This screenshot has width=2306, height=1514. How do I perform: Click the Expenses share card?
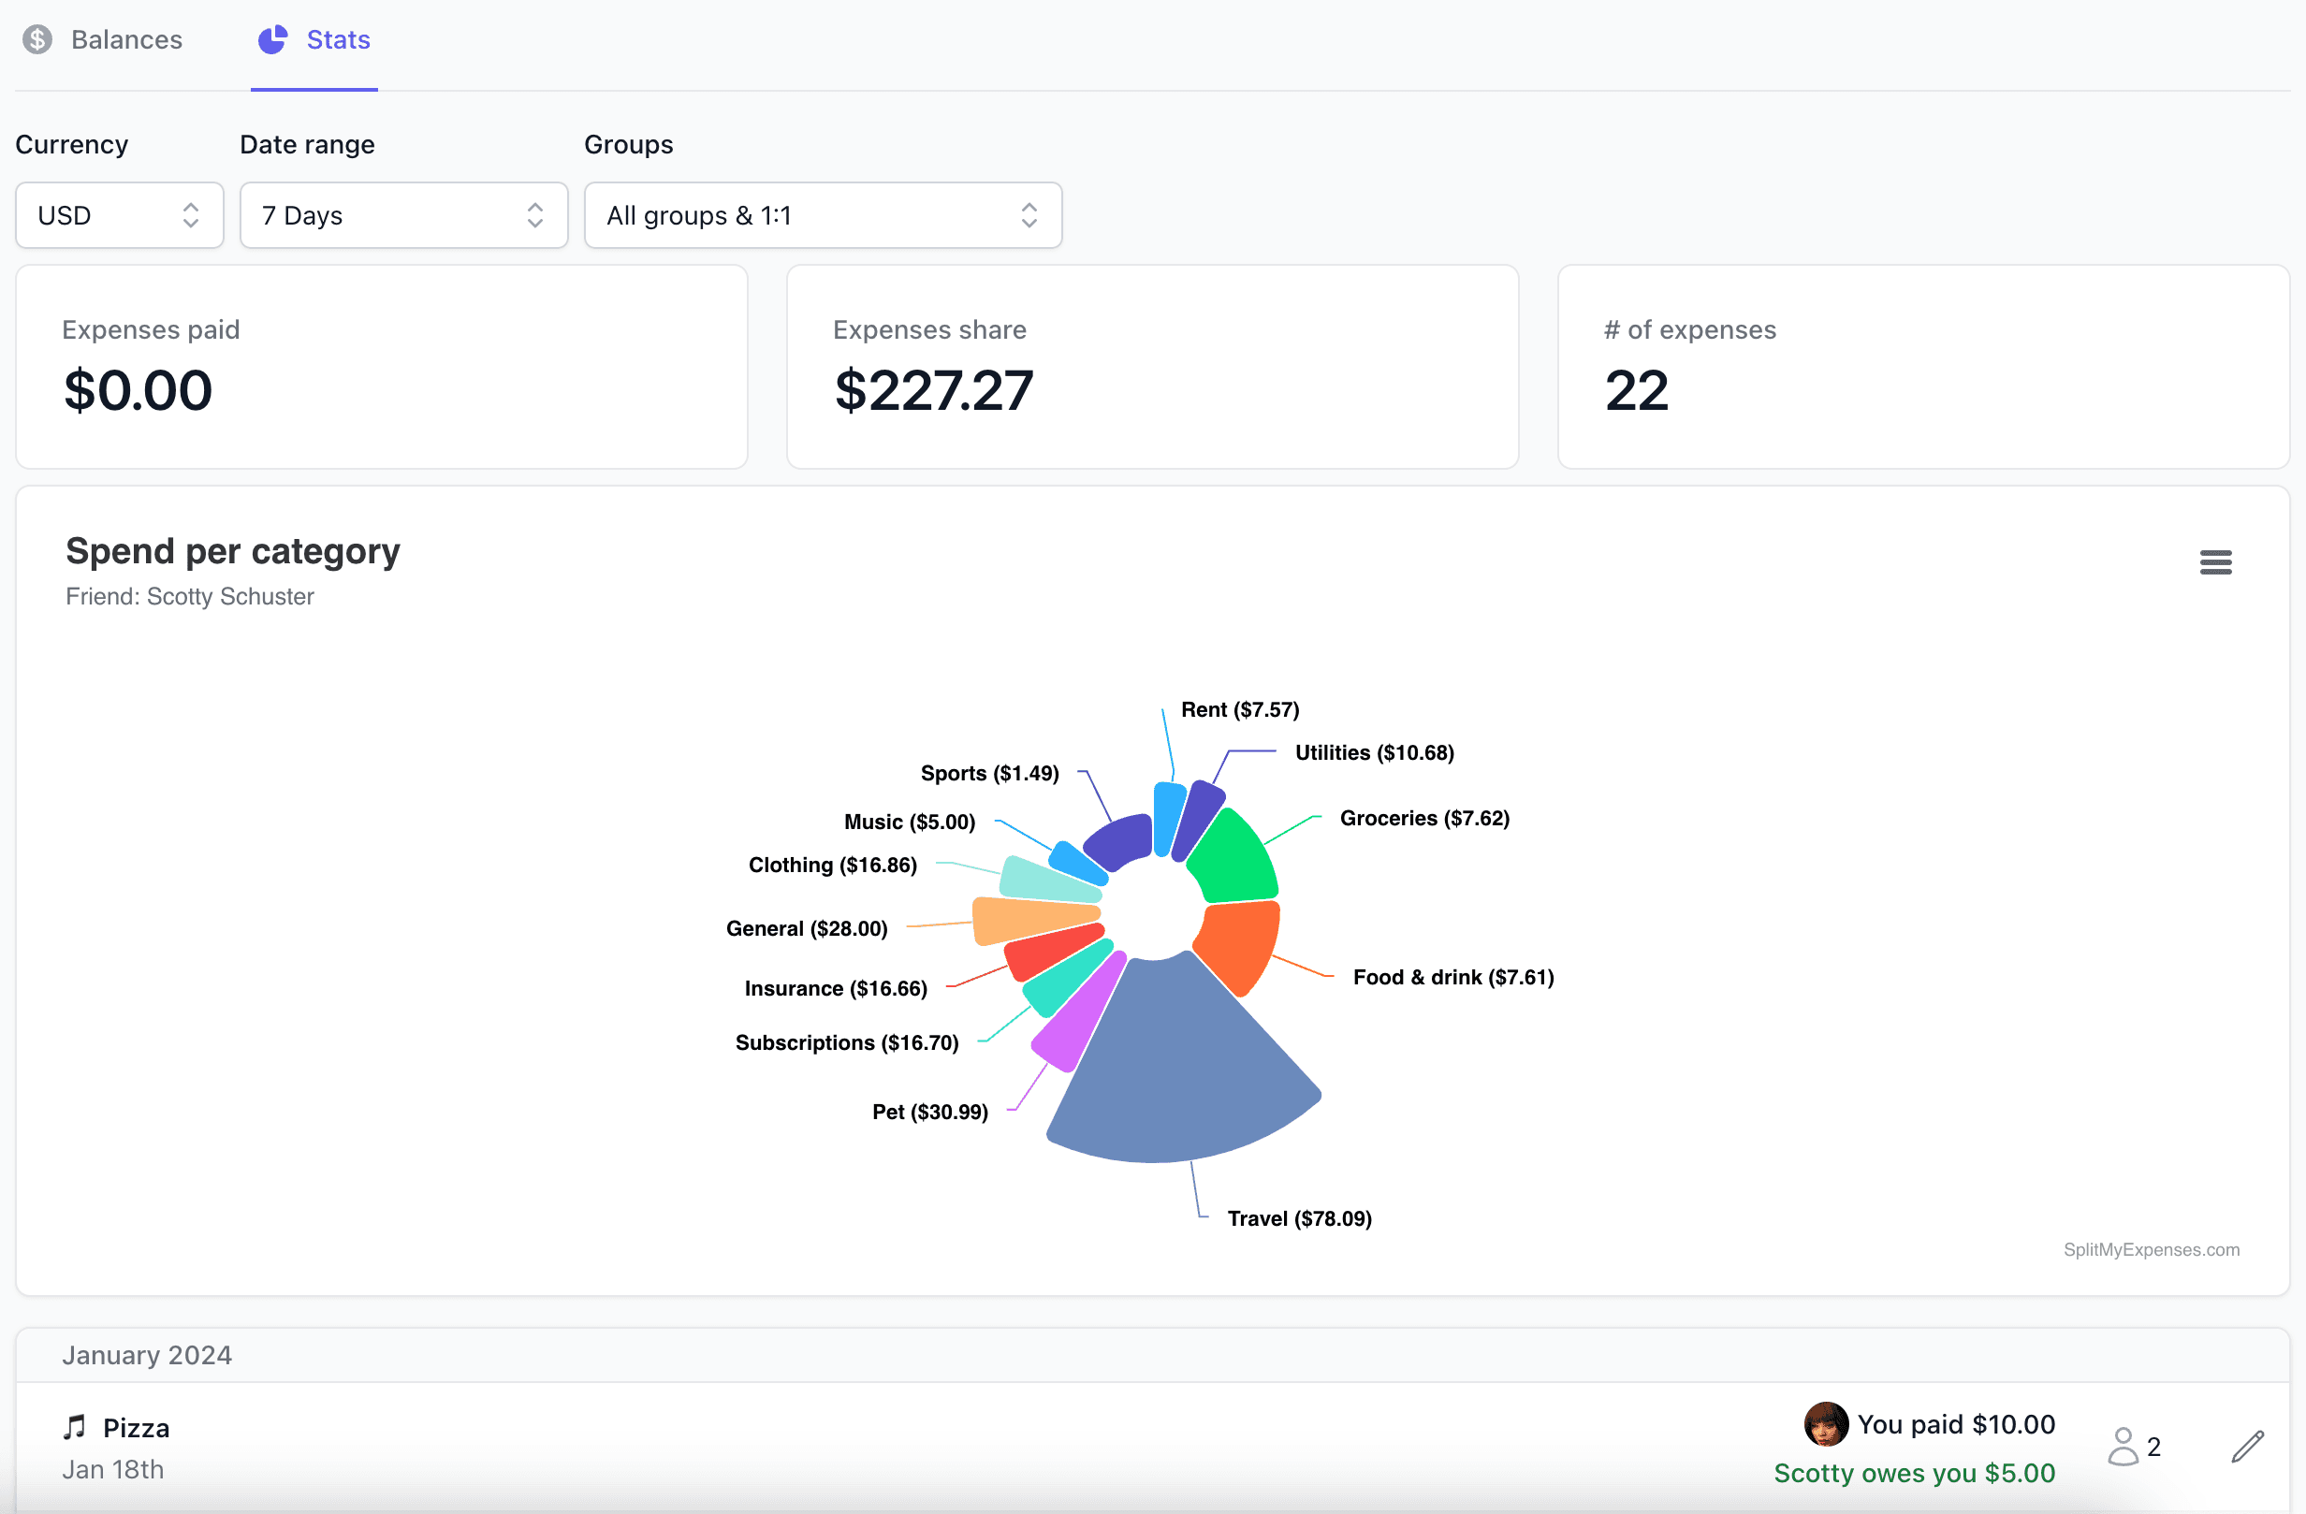(1152, 367)
